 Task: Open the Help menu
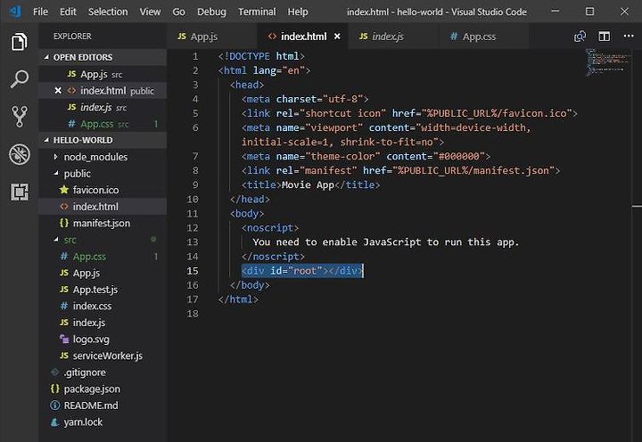tap(298, 12)
